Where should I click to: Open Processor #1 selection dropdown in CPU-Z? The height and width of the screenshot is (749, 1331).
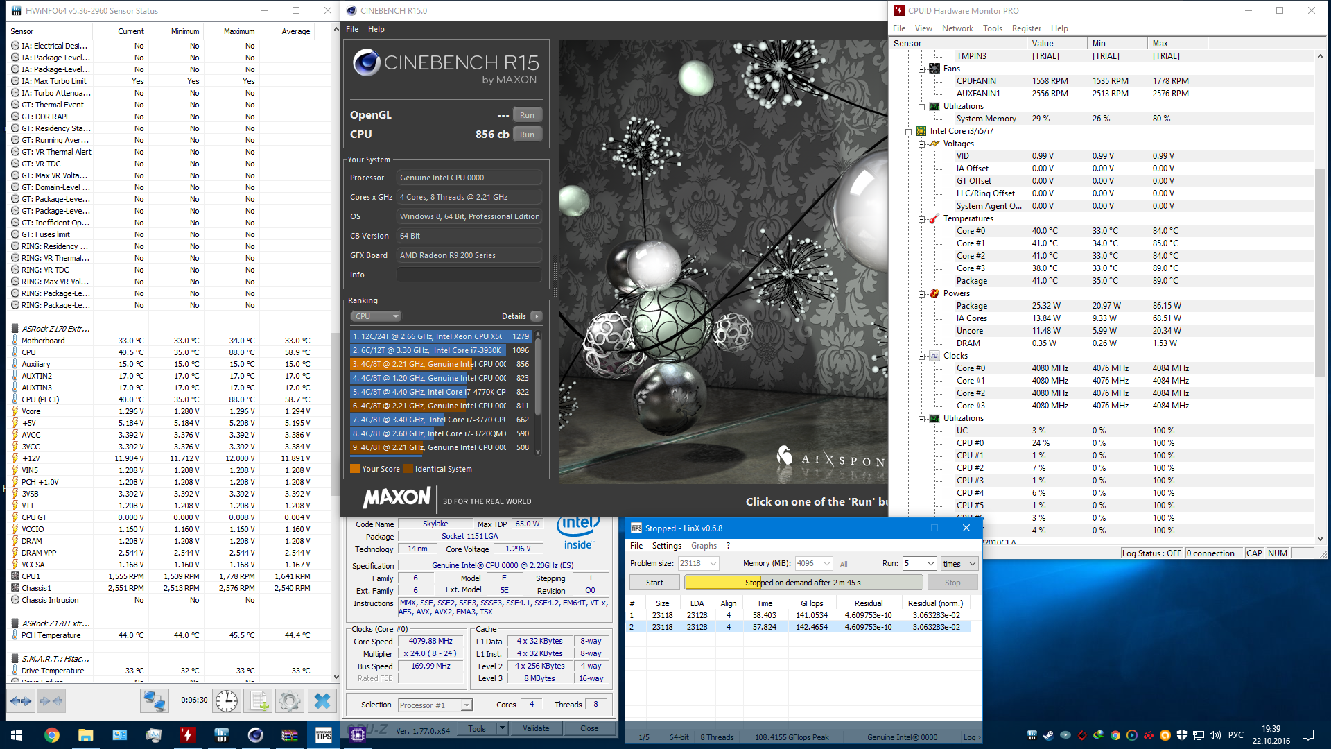point(435,705)
